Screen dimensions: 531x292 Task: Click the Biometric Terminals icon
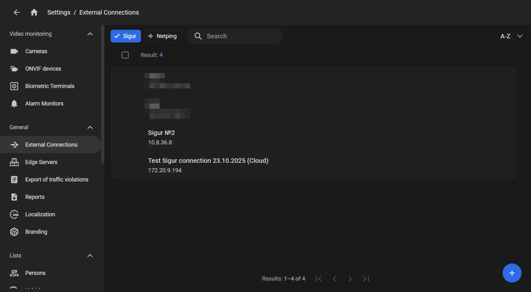pos(14,86)
